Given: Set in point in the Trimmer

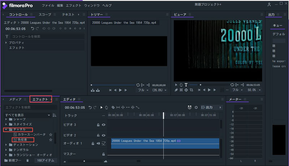Looking at the screenshot, I should point(143,85).
